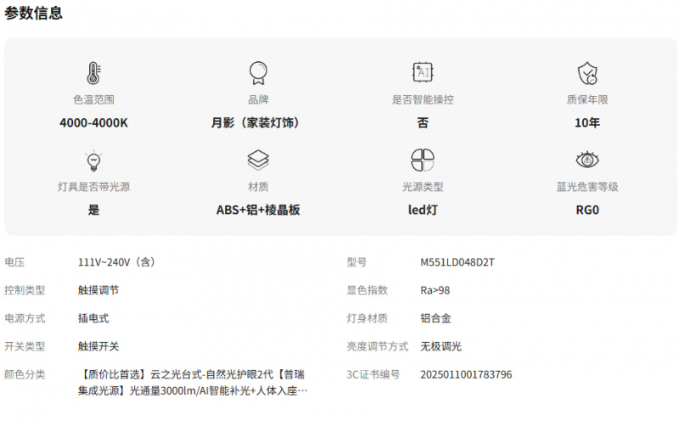
Task: Click the AI chip icon above 是否智能操控
Action: [423, 72]
